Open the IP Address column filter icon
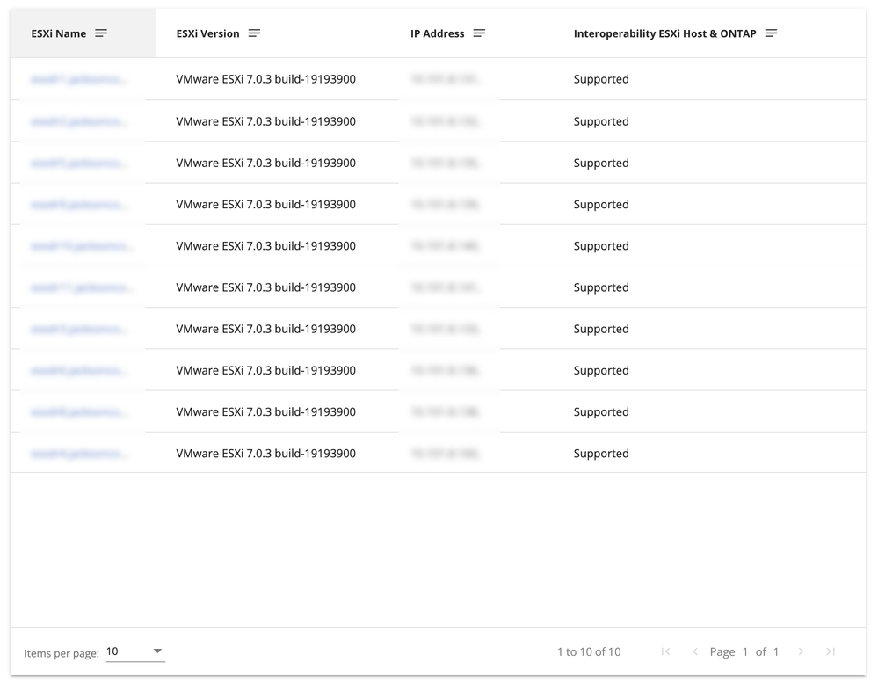 coord(479,33)
